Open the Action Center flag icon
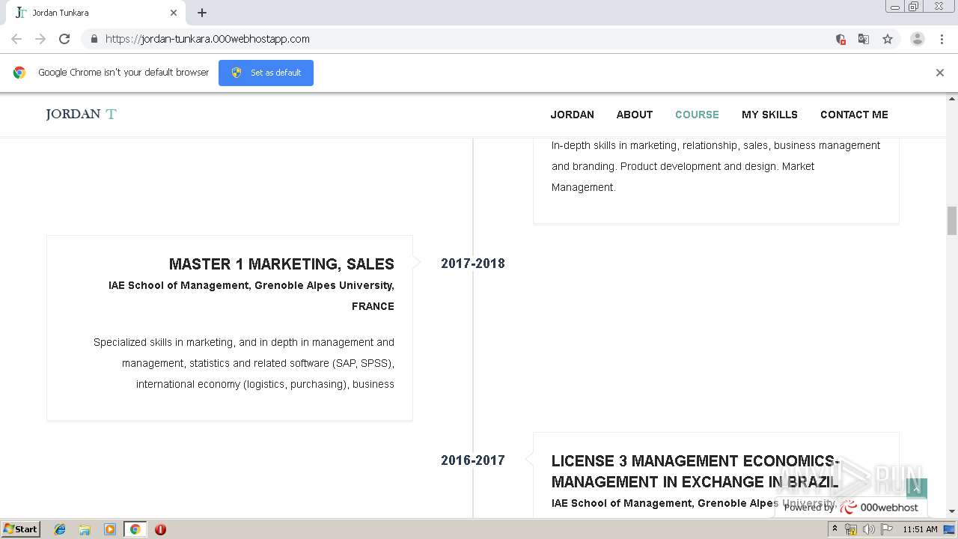Screen dimensions: 958x539 886,529
